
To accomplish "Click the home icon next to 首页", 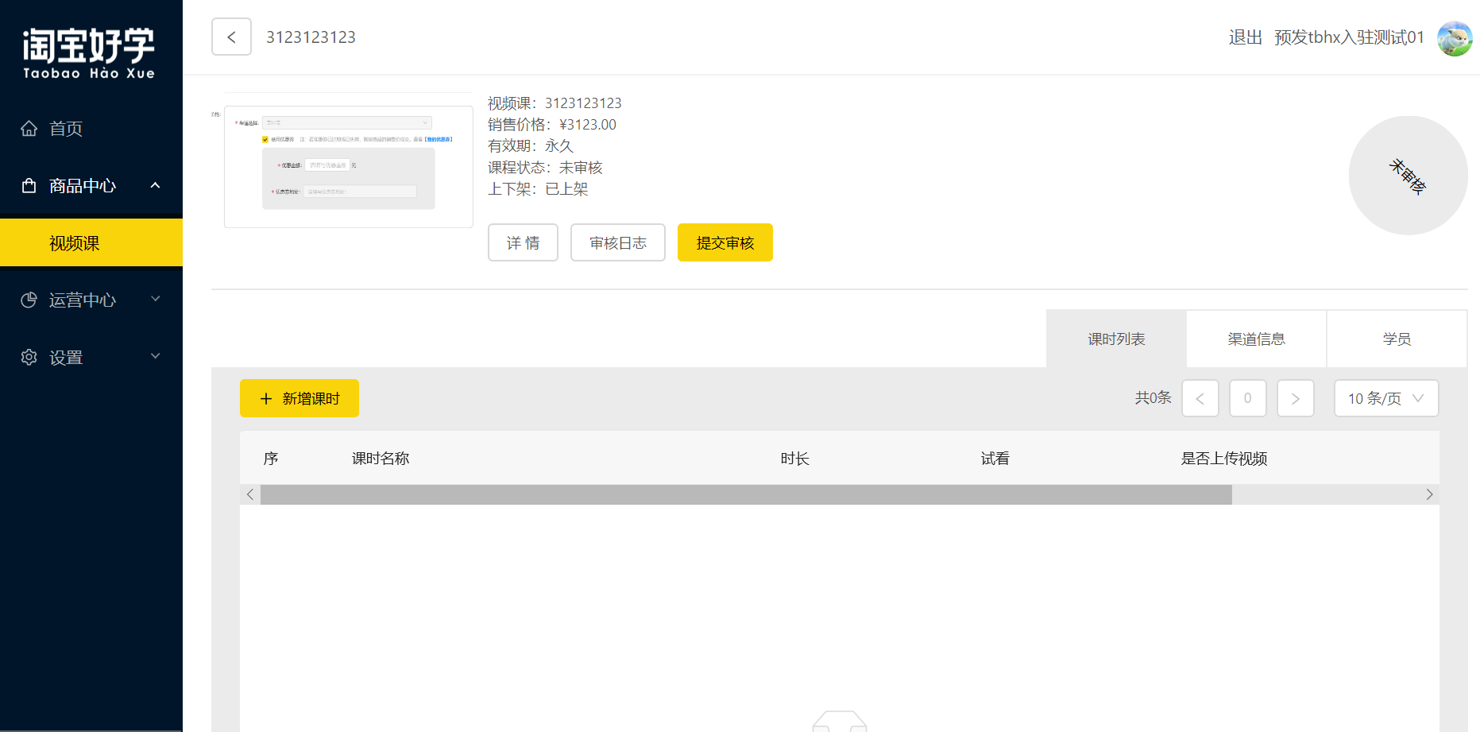I will tap(29, 128).
